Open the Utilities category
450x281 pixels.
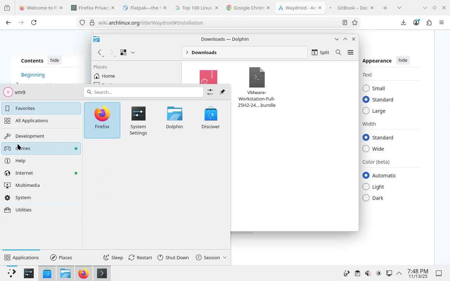pos(41,210)
